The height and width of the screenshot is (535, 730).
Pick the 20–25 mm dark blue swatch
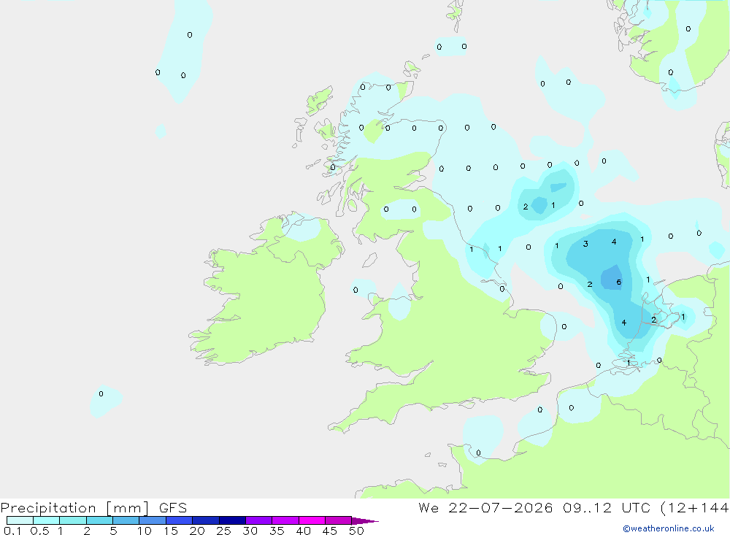206,520
